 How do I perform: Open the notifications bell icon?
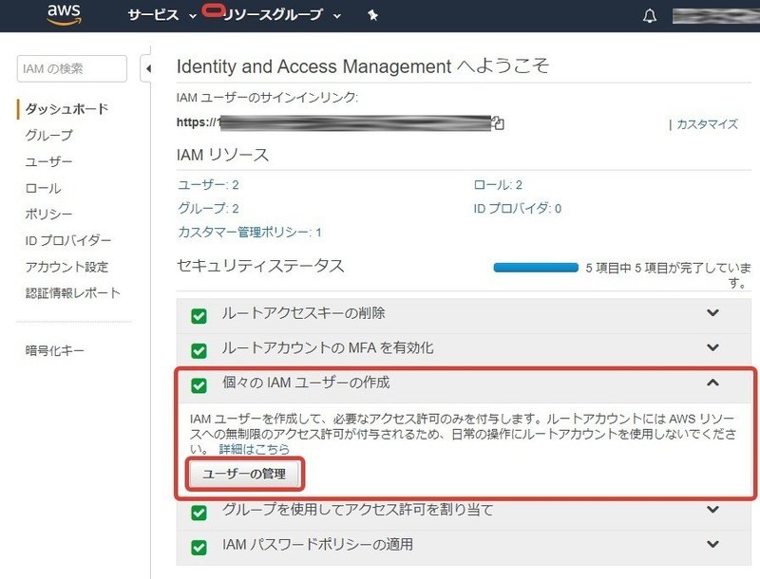coord(650,16)
